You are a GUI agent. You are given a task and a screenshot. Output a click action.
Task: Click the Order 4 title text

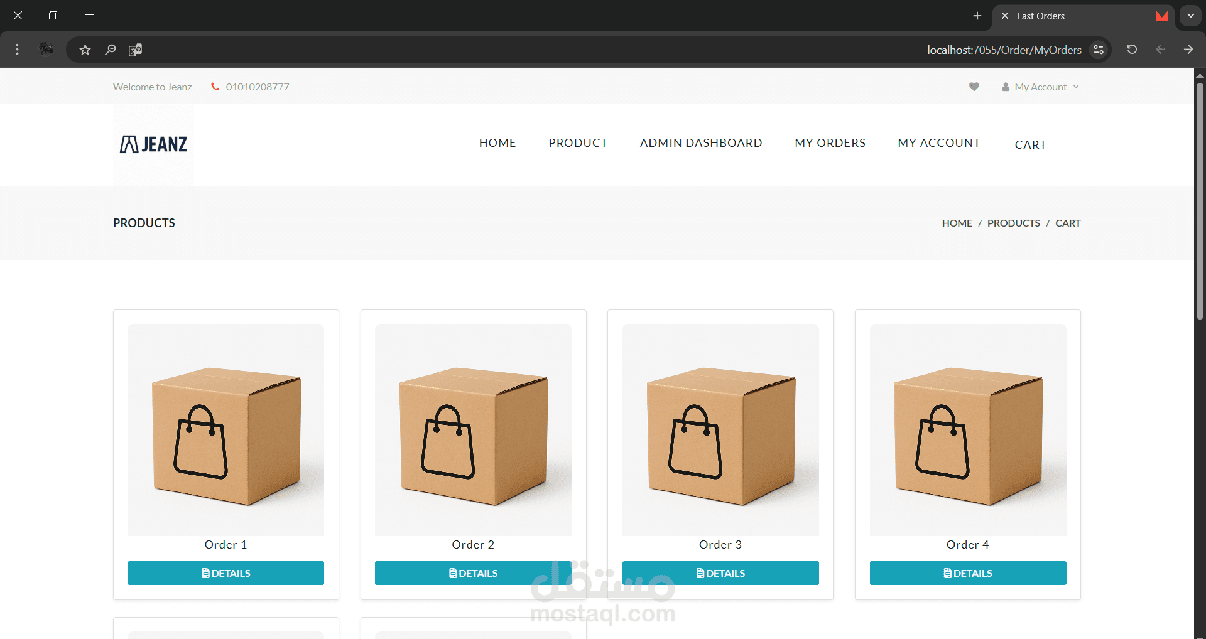click(x=968, y=545)
